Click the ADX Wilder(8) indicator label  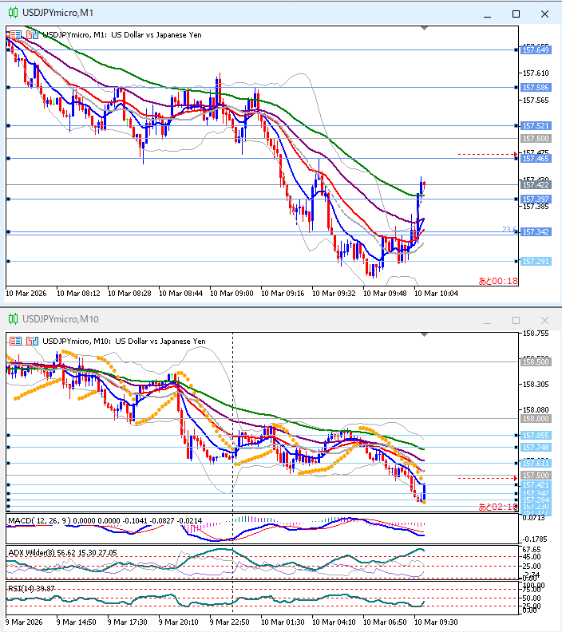point(30,551)
